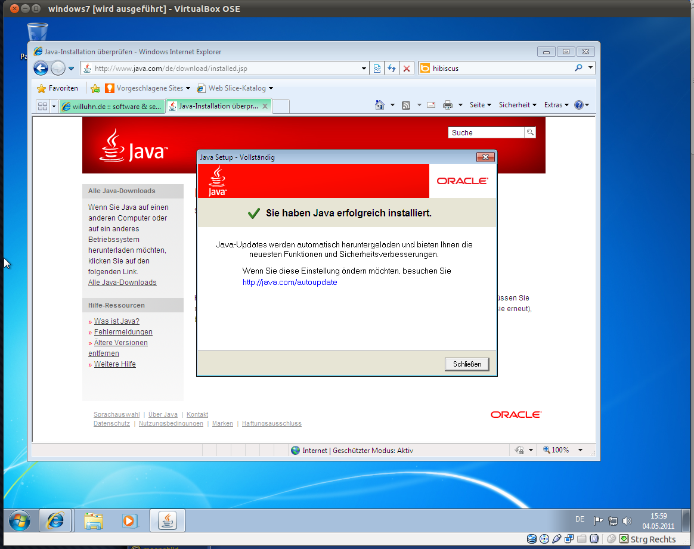Click the 100% zoom level button
The height and width of the screenshot is (549, 694).
point(556,450)
